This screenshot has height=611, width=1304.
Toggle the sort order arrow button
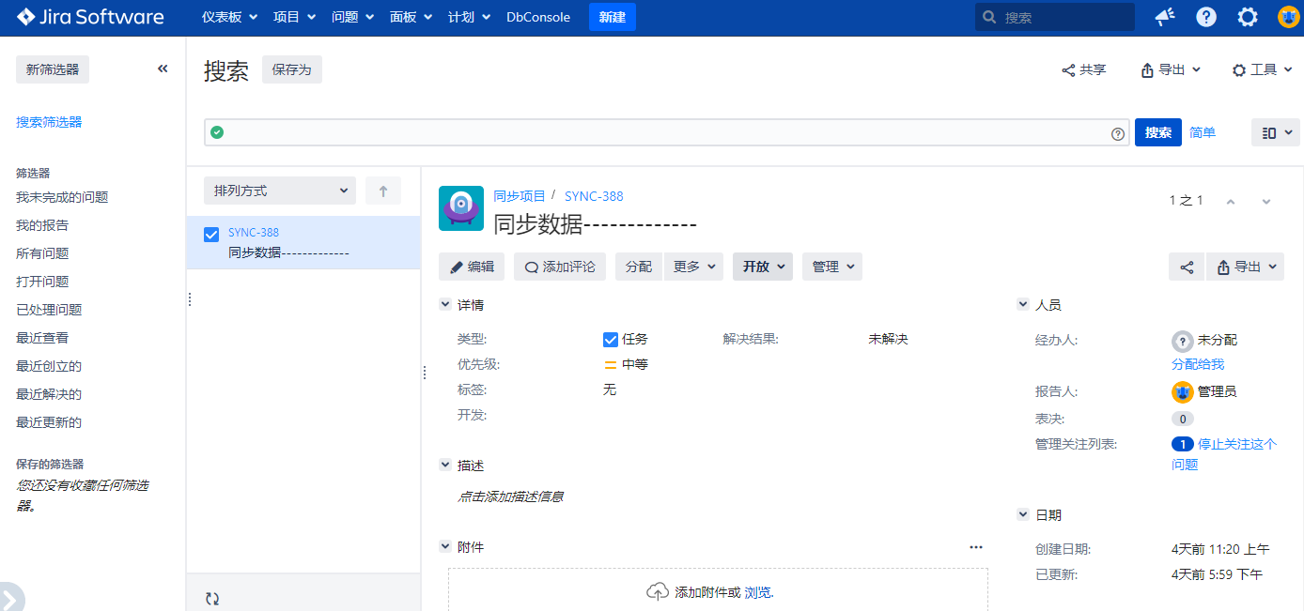pyautogui.click(x=383, y=191)
